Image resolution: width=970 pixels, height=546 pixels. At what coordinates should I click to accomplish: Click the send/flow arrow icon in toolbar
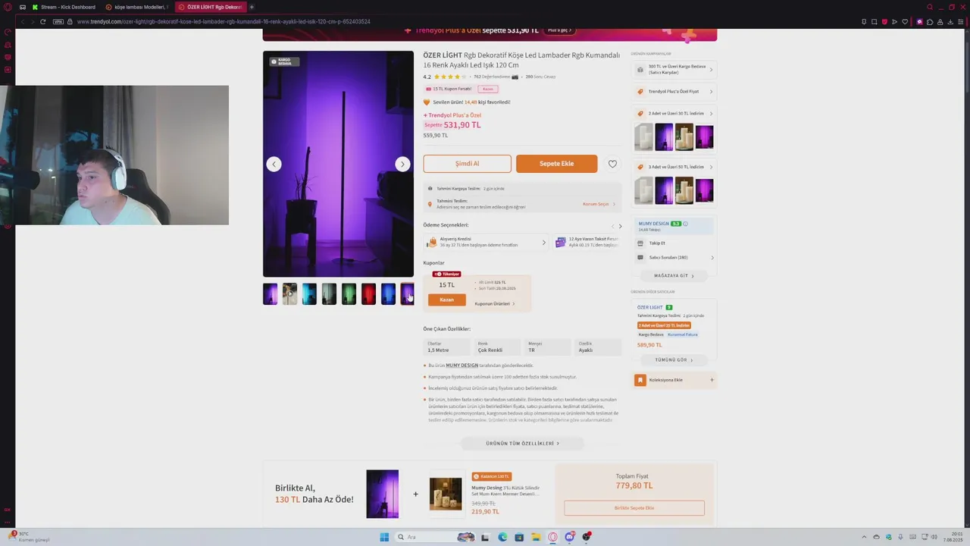(895, 21)
